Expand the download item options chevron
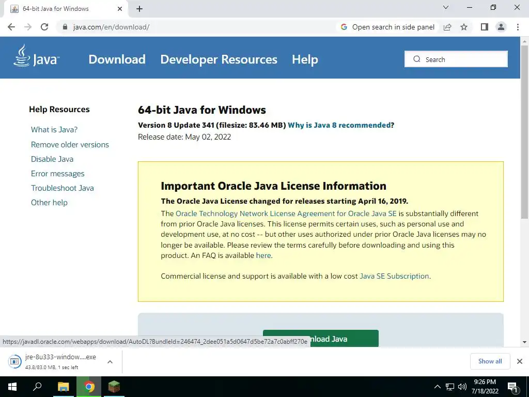 click(x=110, y=361)
